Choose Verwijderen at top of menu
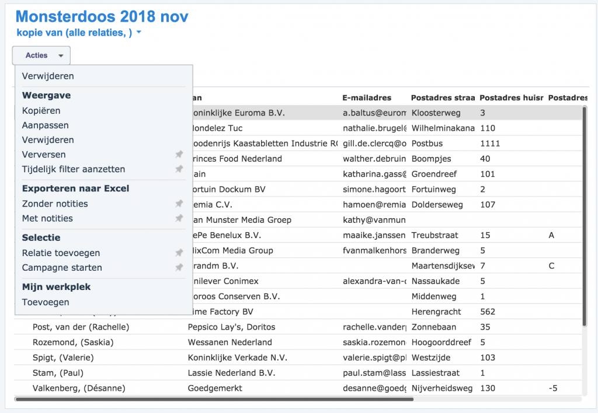 click(x=48, y=76)
